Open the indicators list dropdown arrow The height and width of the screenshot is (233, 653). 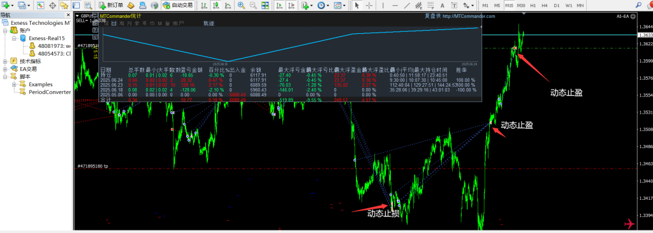click(312, 6)
